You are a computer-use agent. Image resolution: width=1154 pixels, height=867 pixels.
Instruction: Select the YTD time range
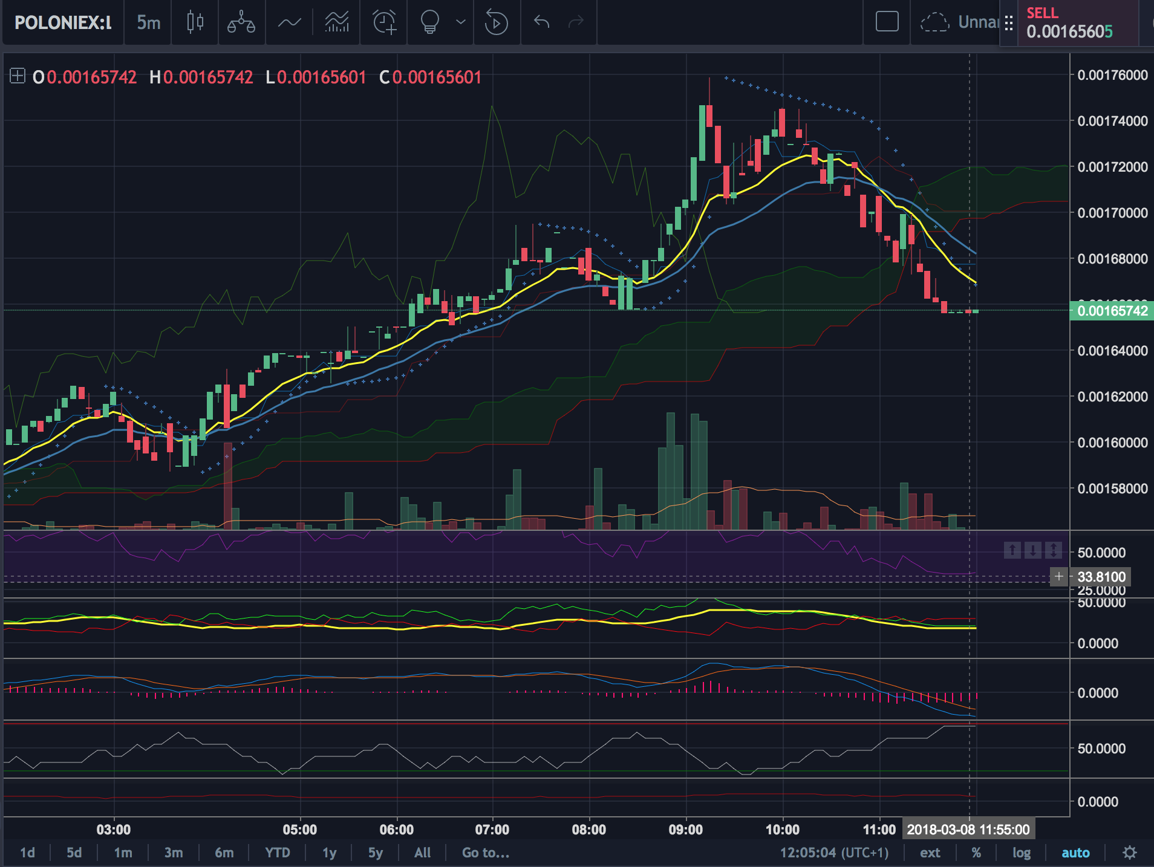pos(278,852)
